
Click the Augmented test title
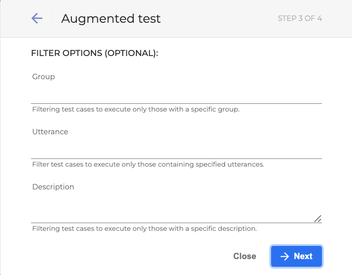tap(111, 19)
